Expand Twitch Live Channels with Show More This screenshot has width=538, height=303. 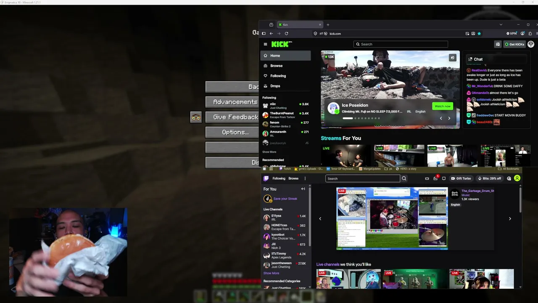click(271, 273)
